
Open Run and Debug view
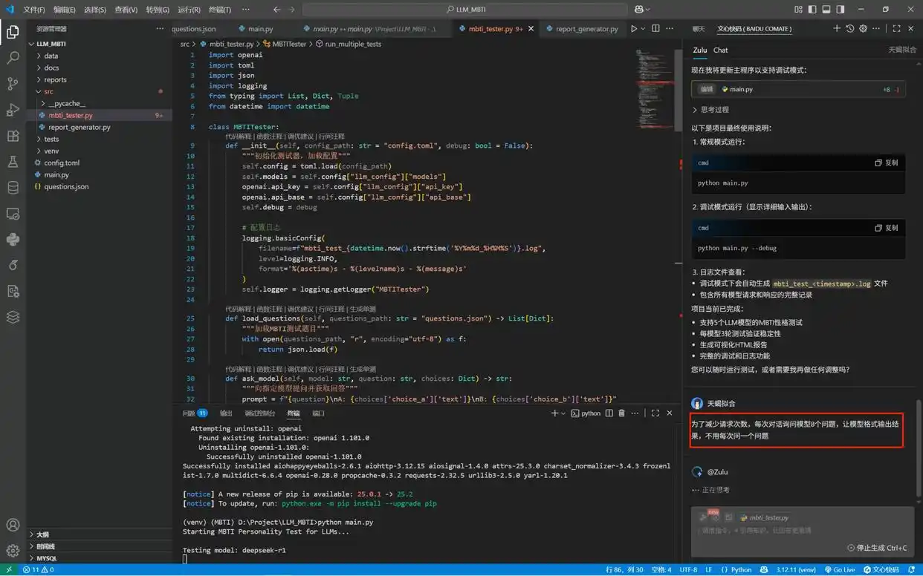pos(13,110)
